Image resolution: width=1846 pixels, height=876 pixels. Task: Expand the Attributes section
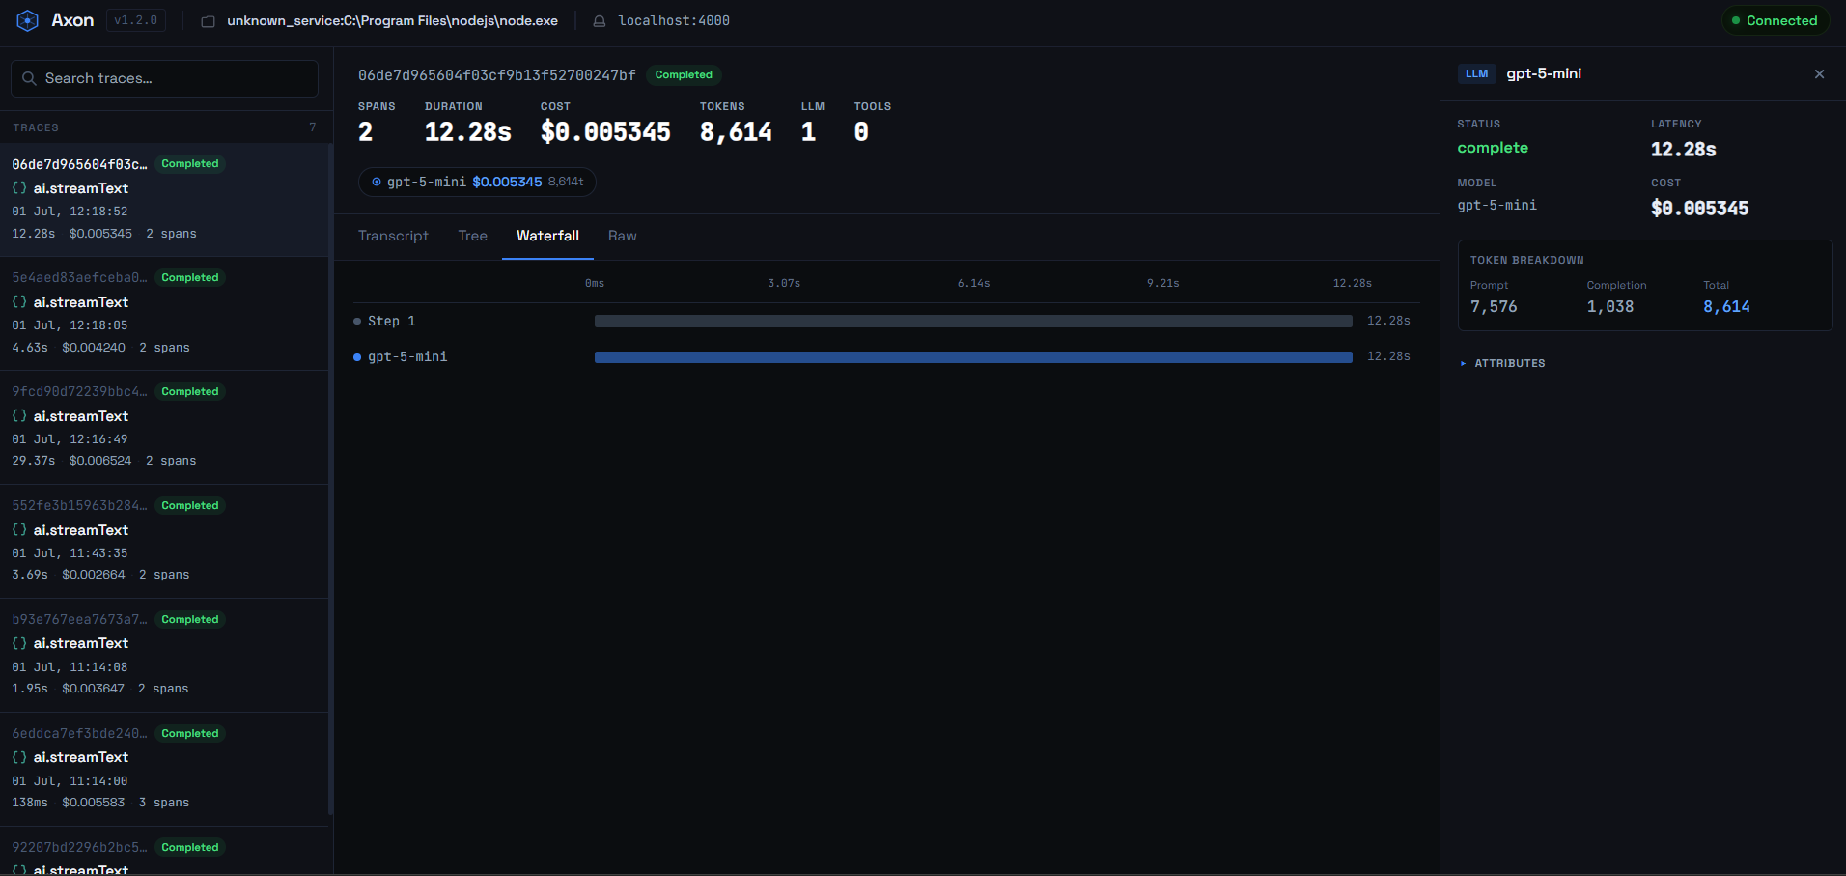click(x=1503, y=363)
